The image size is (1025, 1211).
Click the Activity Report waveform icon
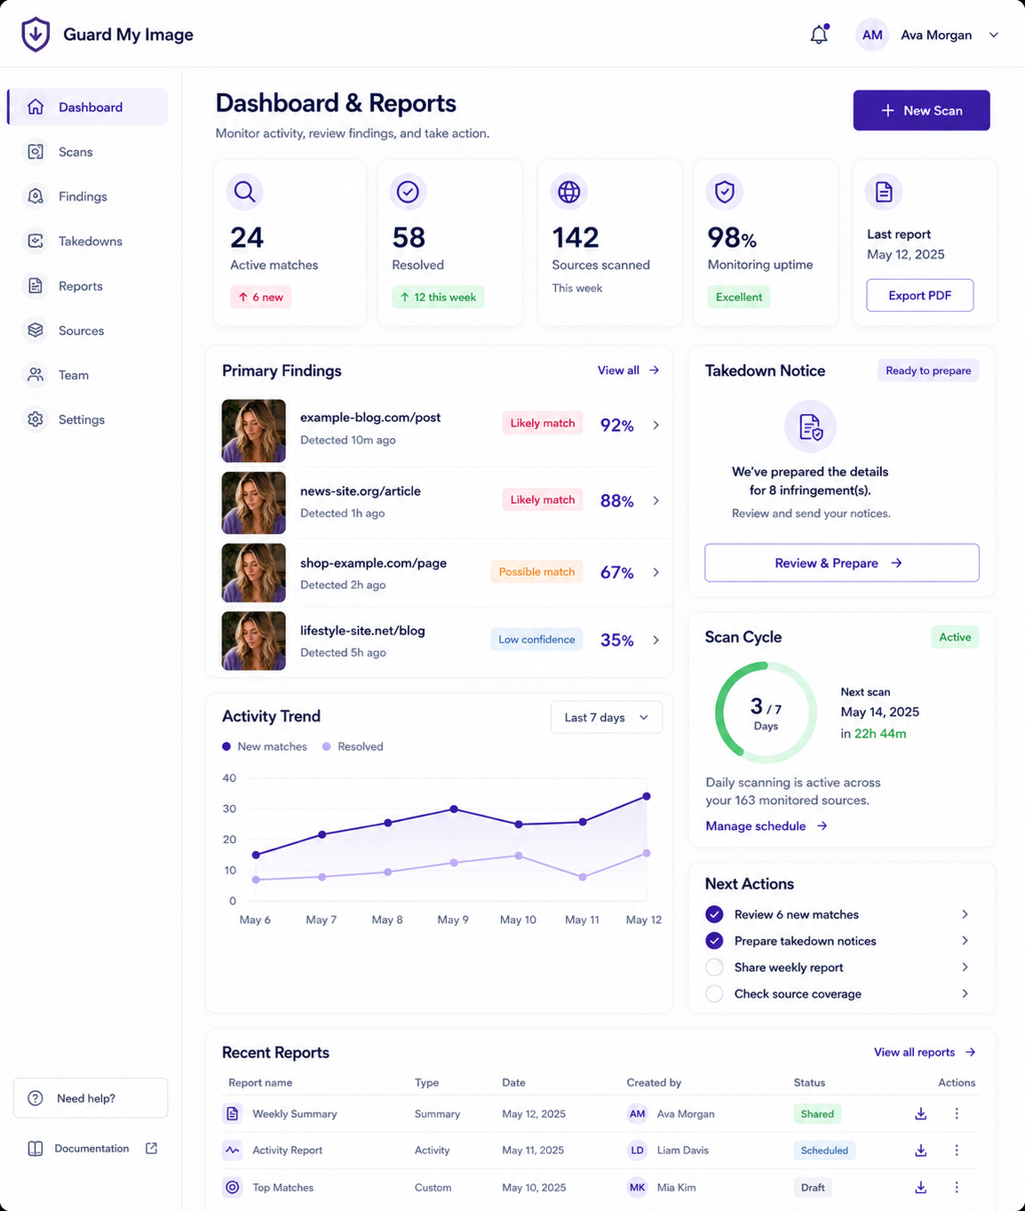point(233,1150)
